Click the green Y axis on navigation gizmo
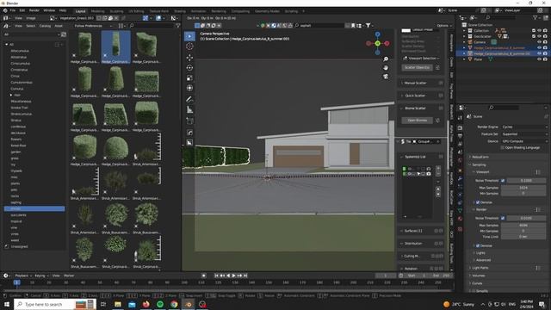 377,43
